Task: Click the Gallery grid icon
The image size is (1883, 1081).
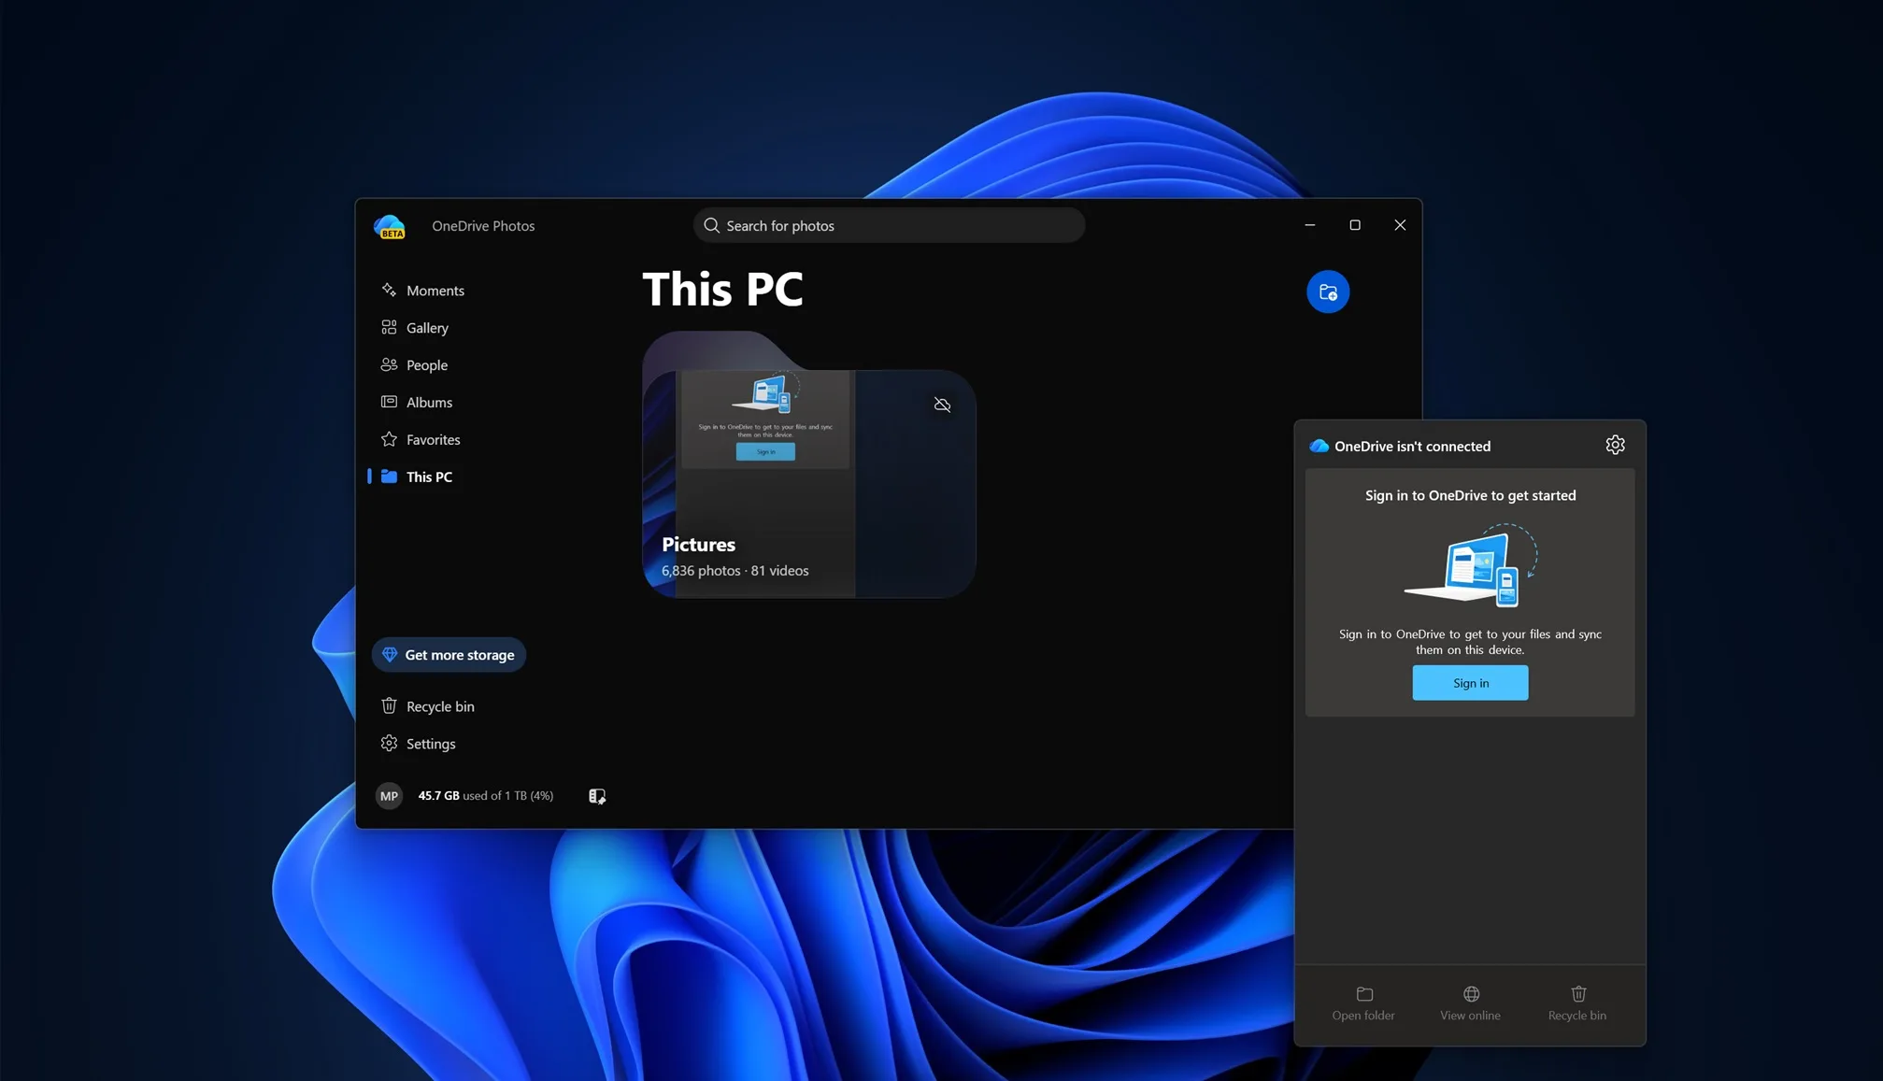Action: point(389,327)
